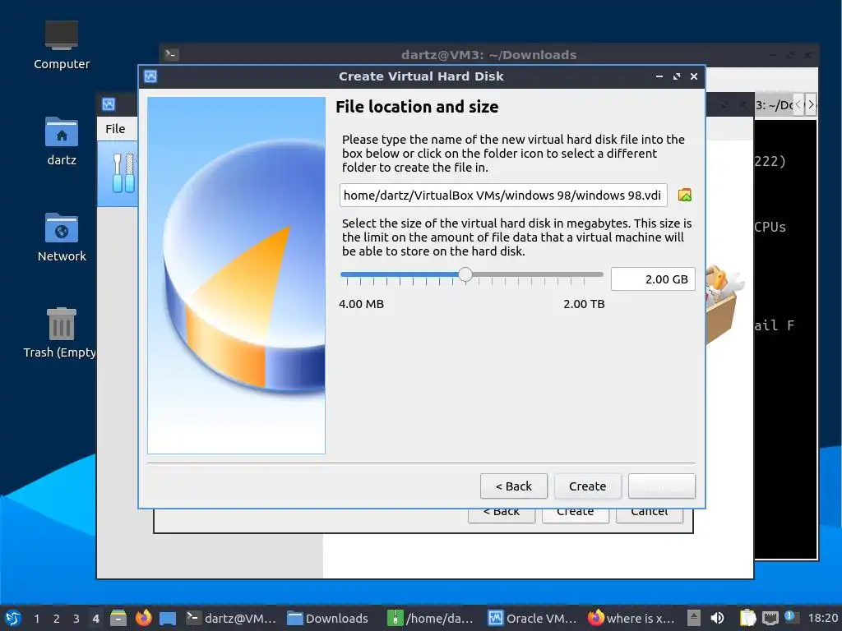Click the terminal tab scroll left arrow

(x=799, y=104)
